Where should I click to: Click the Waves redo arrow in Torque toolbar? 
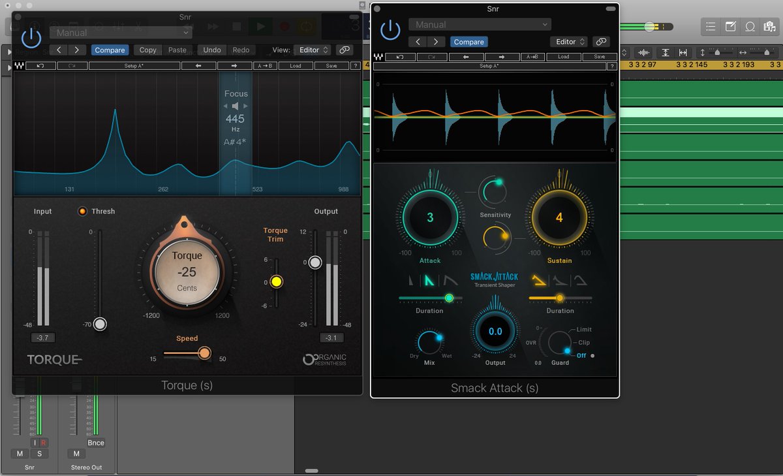pos(72,66)
